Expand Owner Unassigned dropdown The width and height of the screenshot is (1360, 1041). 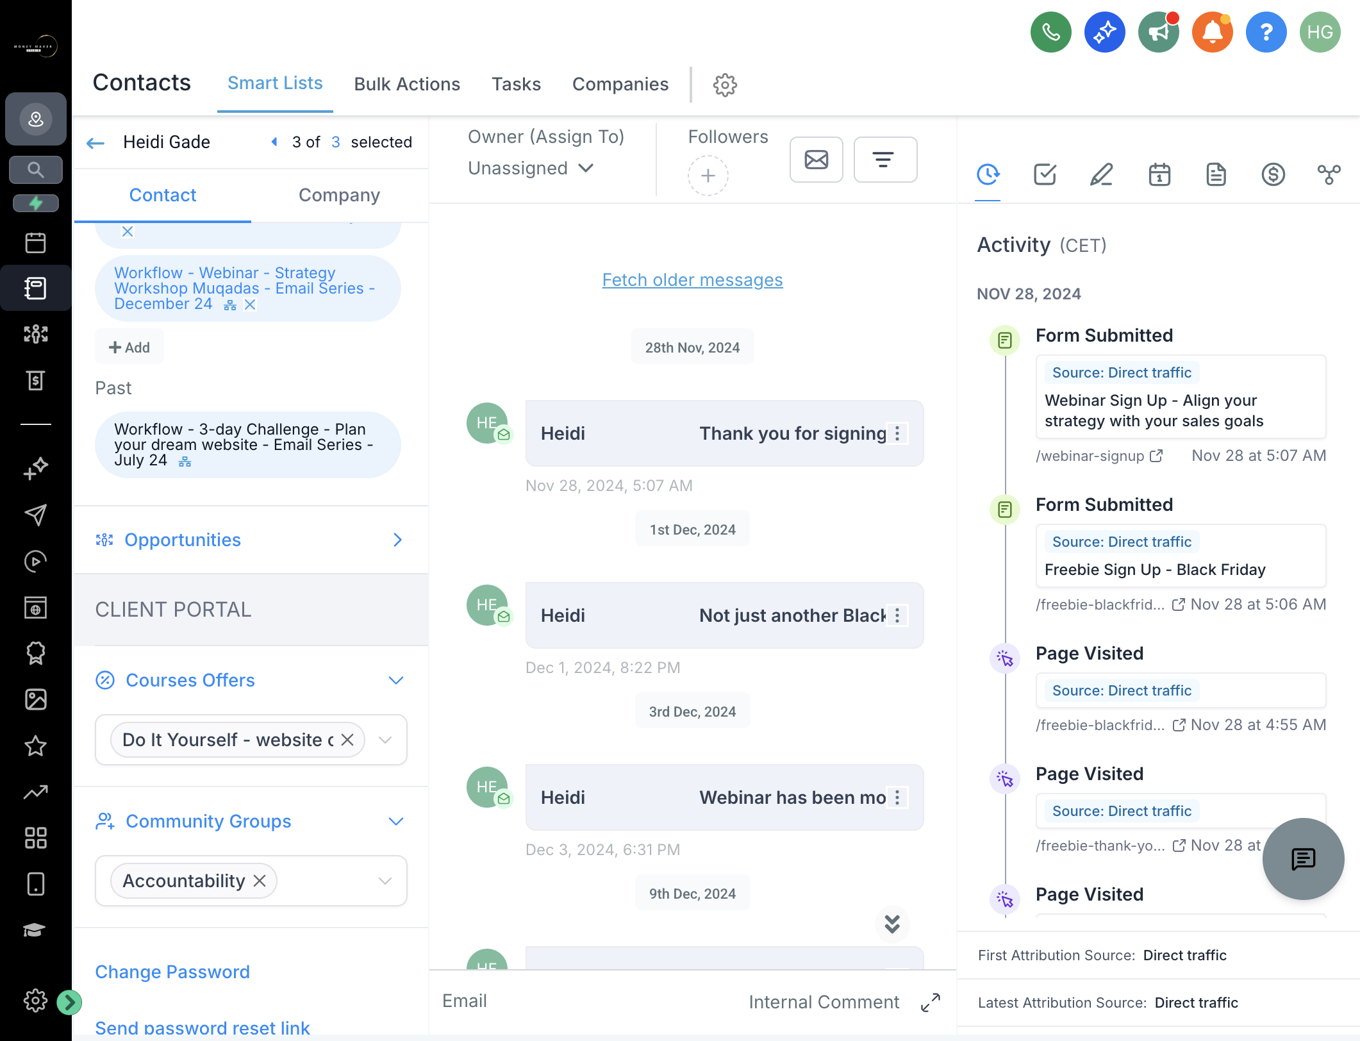click(x=531, y=168)
